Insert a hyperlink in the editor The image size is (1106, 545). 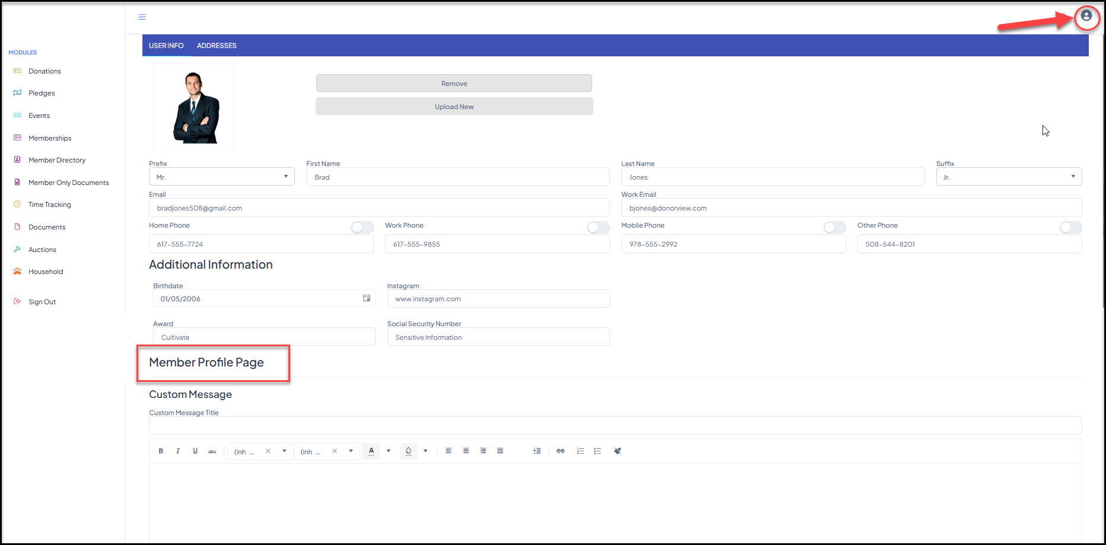(x=560, y=451)
